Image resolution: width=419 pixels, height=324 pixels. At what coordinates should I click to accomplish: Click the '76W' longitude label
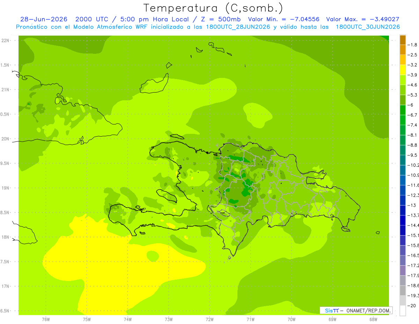point(46,319)
